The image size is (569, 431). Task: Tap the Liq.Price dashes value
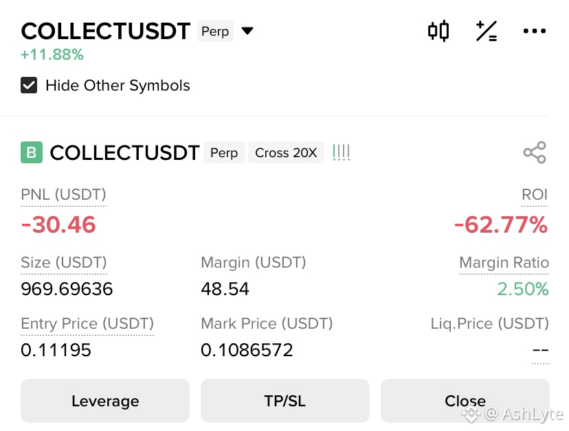click(541, 350)
